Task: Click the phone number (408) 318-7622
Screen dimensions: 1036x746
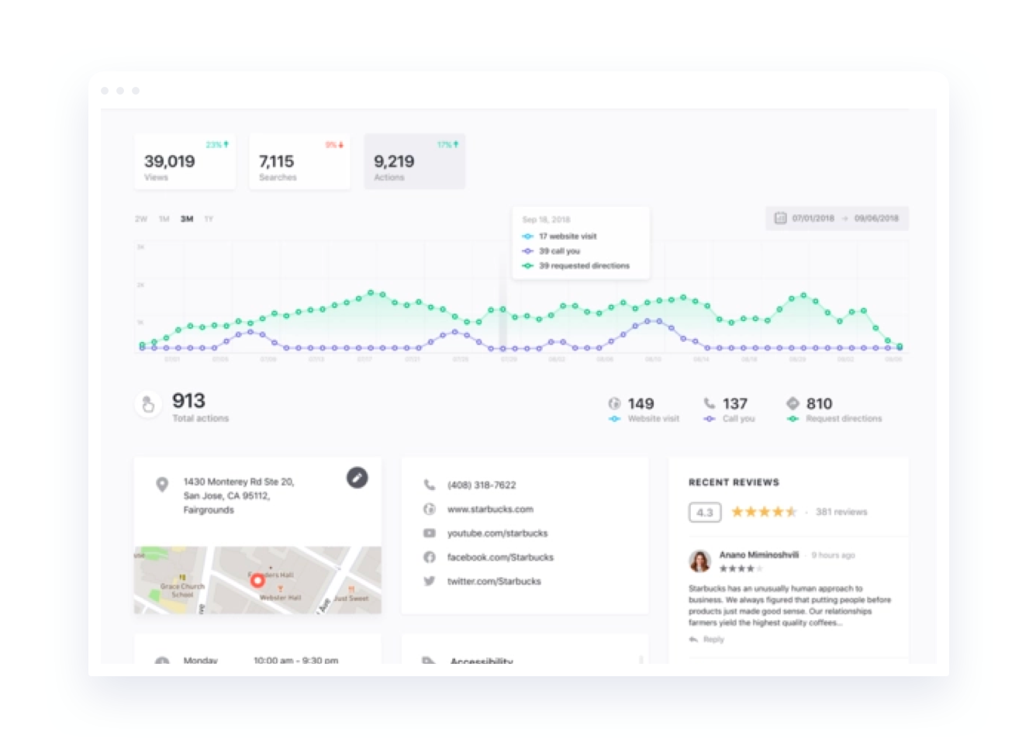Action: [x=482, y=485]
